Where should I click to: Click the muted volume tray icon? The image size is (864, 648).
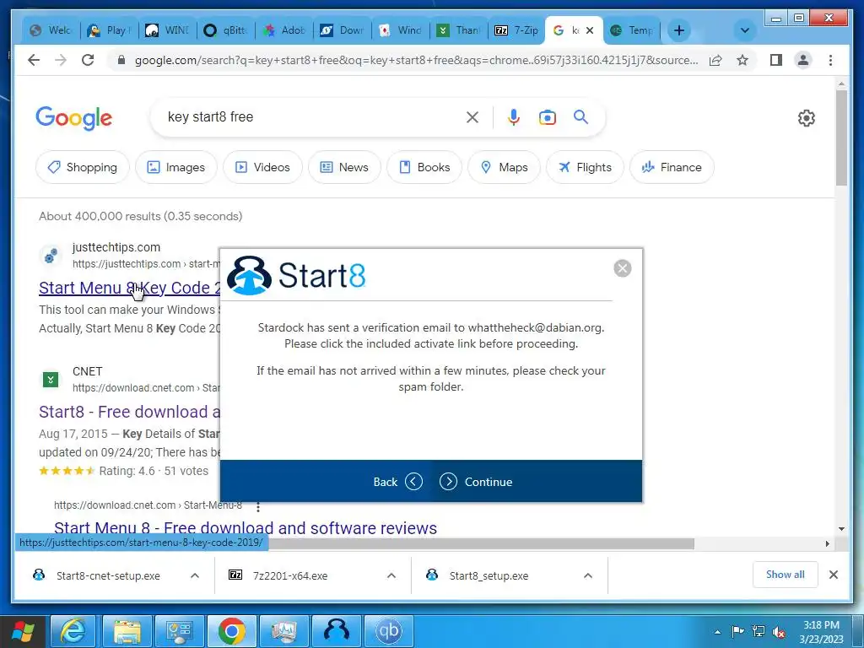click(779, 632)
